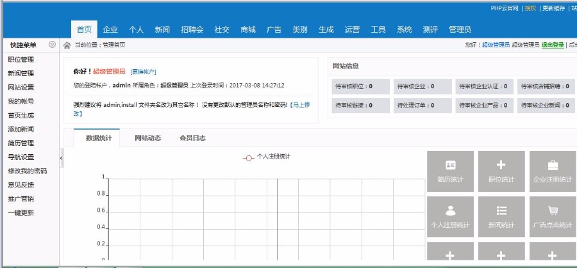Click 授权 header link
Viewport: 577px width, 268px height.
(x=530, y=8)
